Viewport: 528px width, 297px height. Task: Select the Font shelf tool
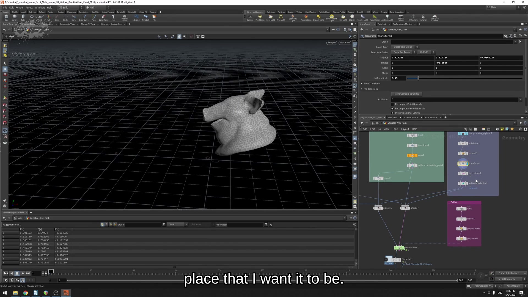click(x=113, y=18)
